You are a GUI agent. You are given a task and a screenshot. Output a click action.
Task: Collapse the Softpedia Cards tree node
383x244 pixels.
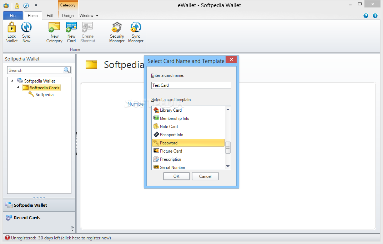[18, 87]
